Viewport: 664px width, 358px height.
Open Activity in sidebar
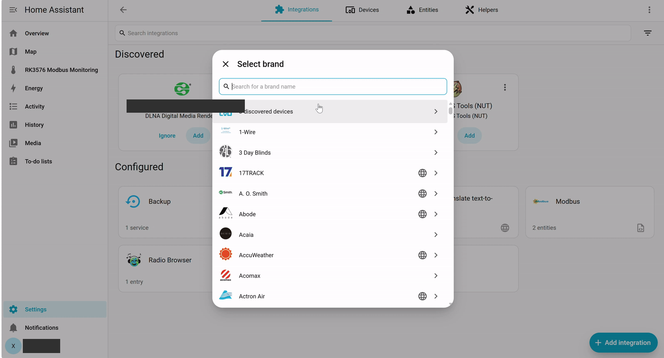[x=55, y=106]
